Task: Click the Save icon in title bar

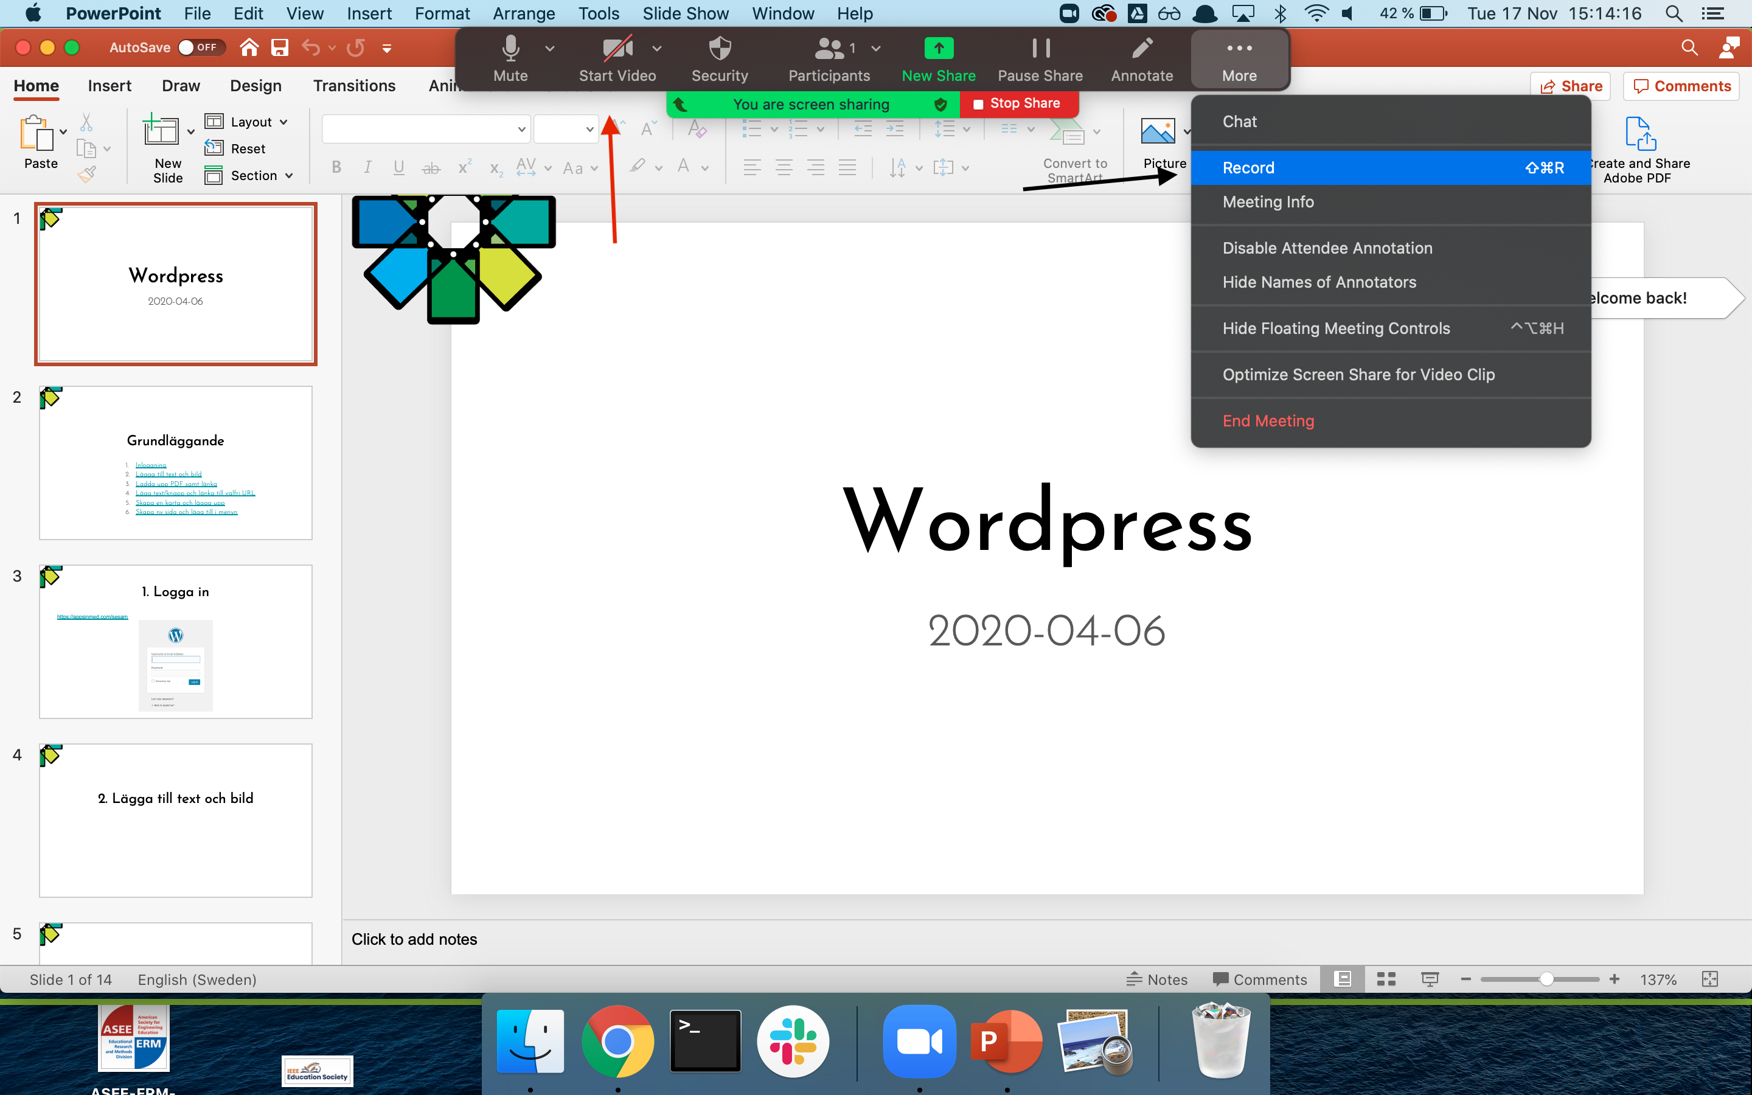Action: point(279,48)
